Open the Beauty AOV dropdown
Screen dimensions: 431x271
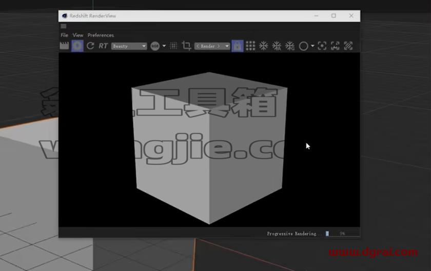pos(129,46)
